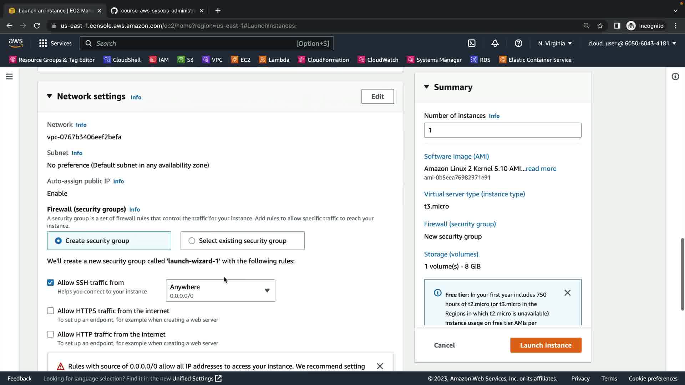
Task: Open the Services grid menu icon
Action: [43, 43]
